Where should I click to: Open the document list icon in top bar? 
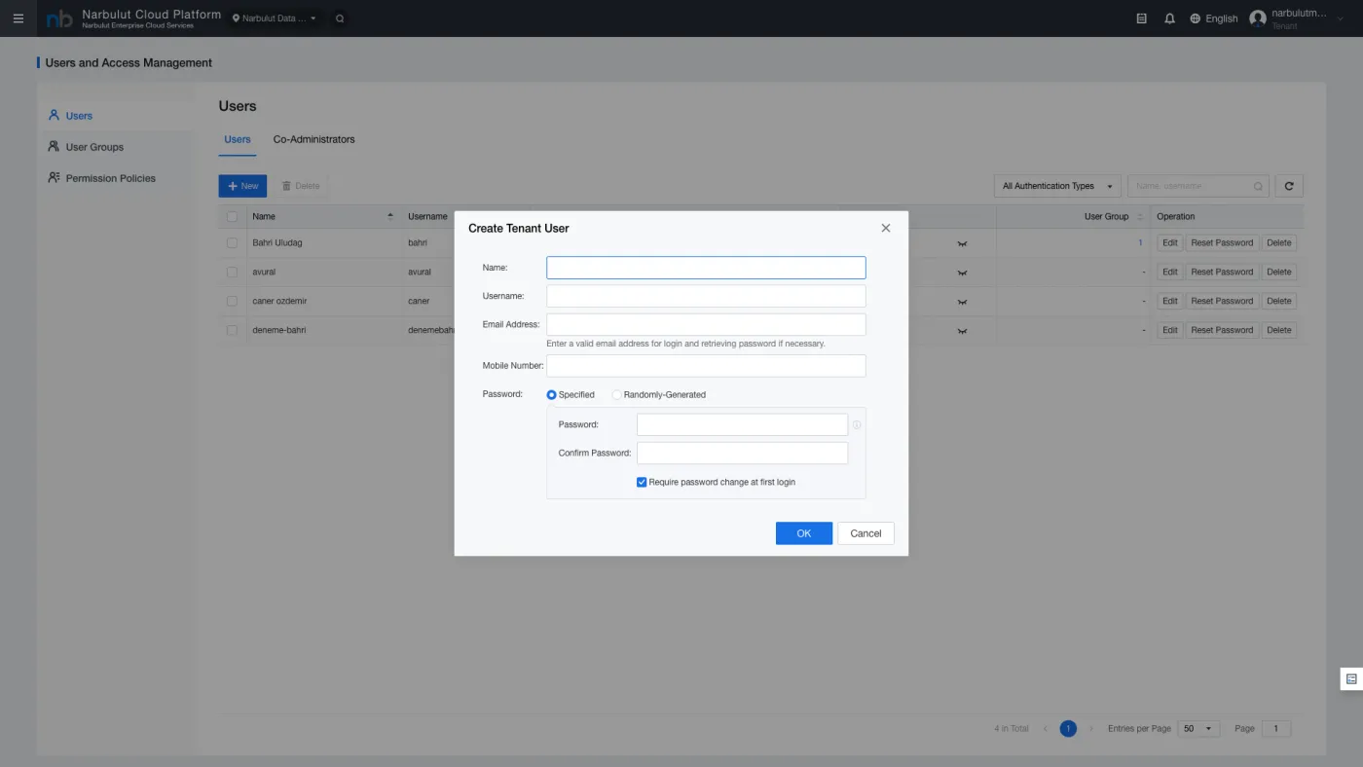pyautogui.click(x=1142, y=18)
